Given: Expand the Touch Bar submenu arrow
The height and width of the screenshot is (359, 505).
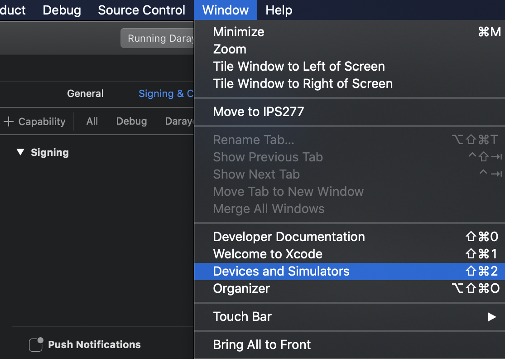Looking at the screenshot, I should (491, 316).
